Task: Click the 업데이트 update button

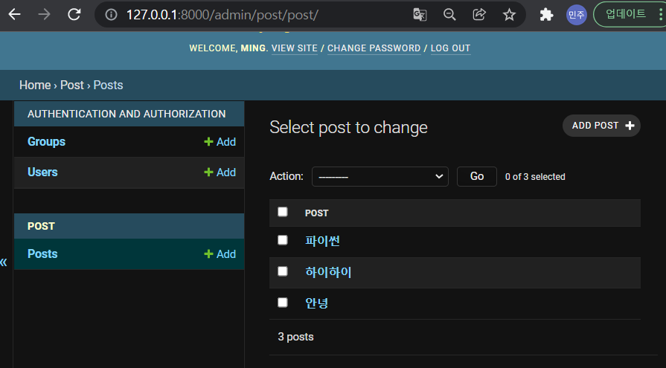Action: click(x=625, y=14)
